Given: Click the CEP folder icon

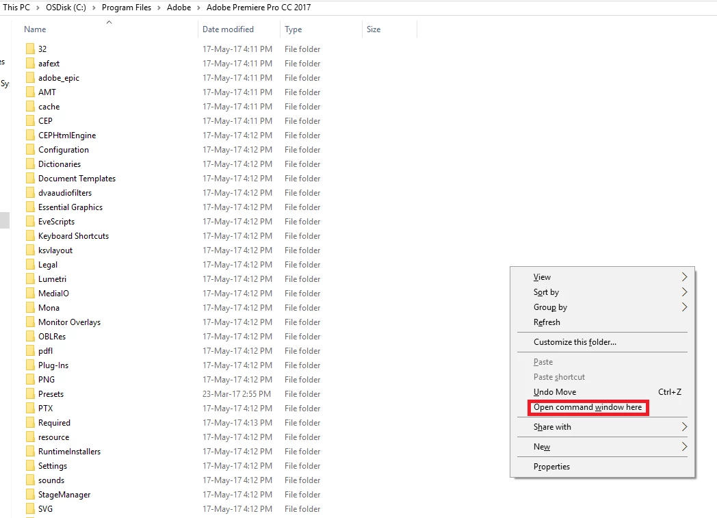Looking at the screenshot, I should (30, 120).
